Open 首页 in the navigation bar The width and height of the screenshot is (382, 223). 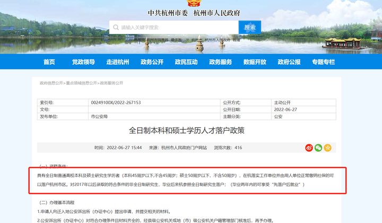[x=49, y=62]
